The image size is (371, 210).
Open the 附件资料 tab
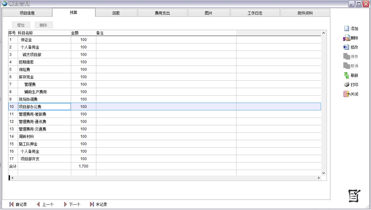click(305, 13)
